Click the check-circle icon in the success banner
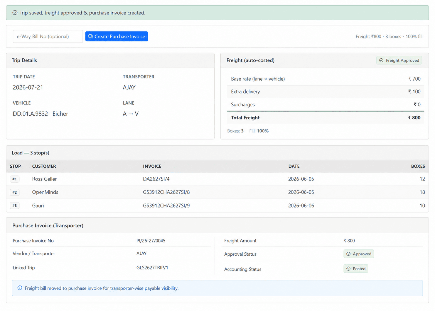This screenshot has width=435, height=311. pyautogui.click(x=15, y=13)
